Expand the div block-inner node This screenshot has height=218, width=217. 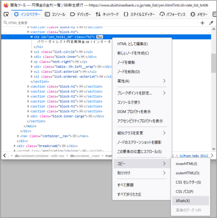(x=31, y=57)
